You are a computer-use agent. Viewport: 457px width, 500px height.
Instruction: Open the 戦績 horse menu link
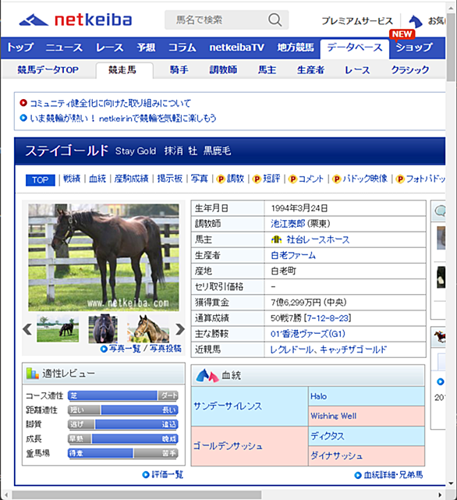(x=72, y=179)
